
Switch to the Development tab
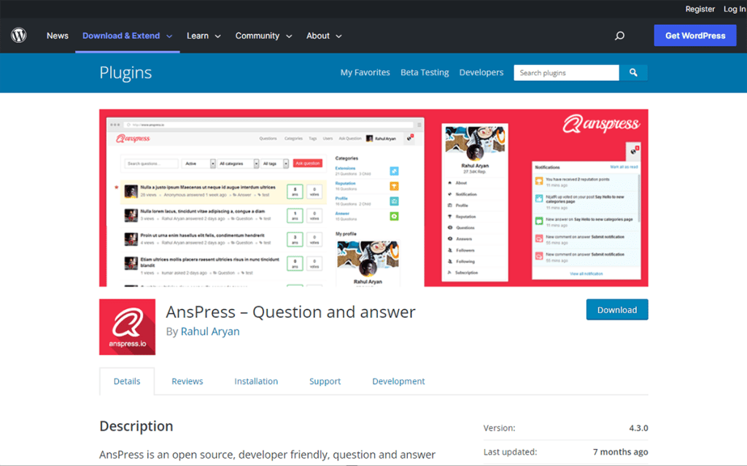coord(398,381)
